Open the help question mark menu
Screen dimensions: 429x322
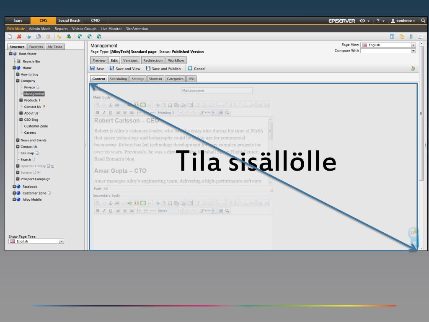(x=380, y=21)
